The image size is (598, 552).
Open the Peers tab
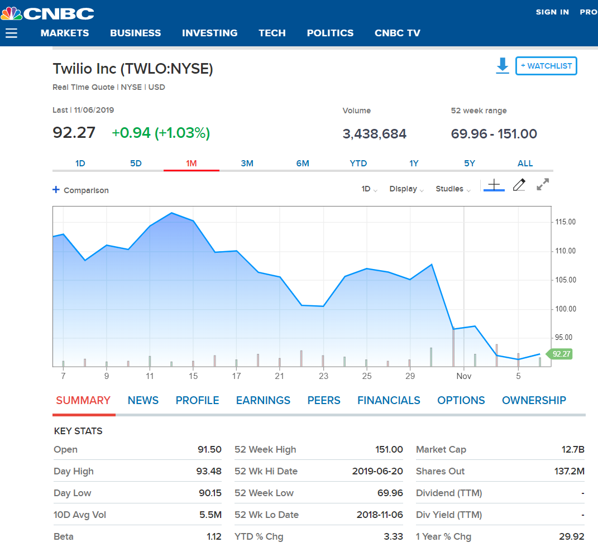pyautogui.click(x=324, y=400)
